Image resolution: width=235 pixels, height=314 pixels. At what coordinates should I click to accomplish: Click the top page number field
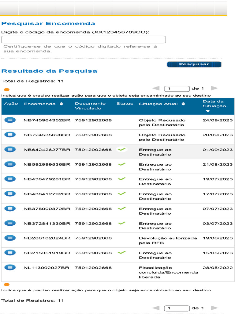[177, 89]
